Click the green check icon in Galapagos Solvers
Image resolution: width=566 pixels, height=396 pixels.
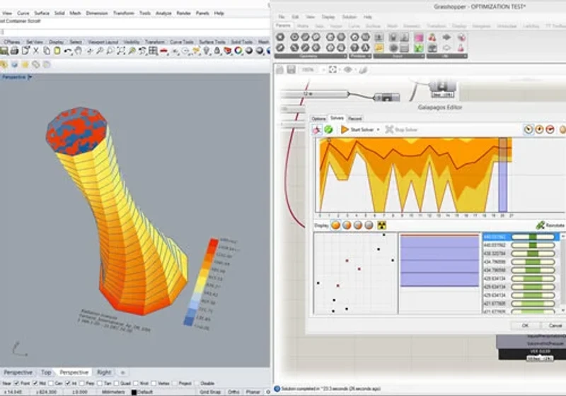click(x=328, y=129)
